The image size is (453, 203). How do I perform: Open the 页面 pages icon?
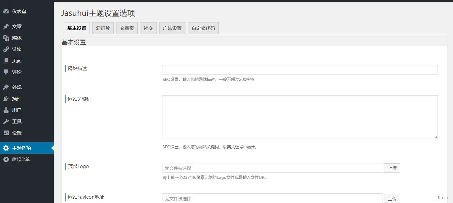(x=7, y=61)
